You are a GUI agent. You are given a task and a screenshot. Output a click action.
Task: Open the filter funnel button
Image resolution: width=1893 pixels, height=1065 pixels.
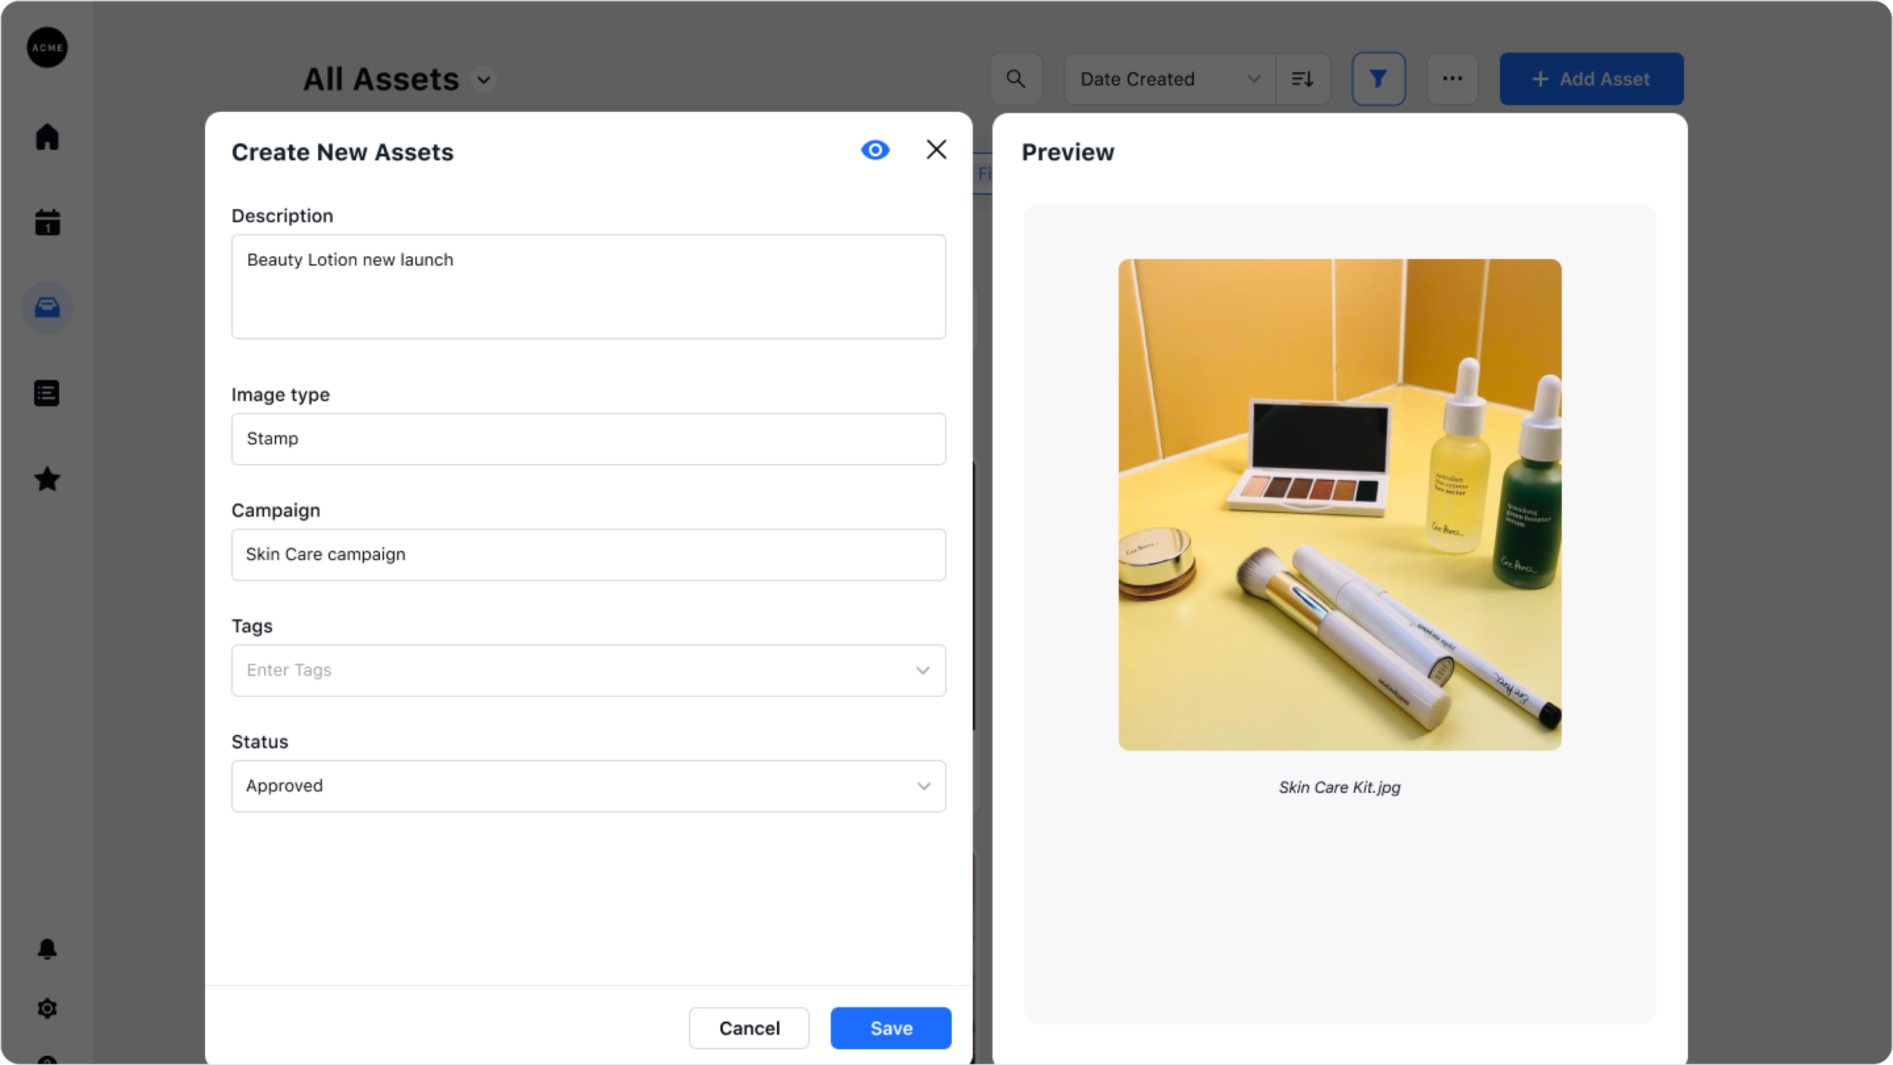pos(1378,79)
